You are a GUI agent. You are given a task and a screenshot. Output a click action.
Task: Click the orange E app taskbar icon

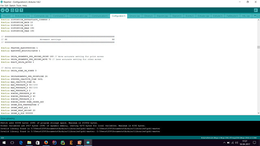(71, 142)
